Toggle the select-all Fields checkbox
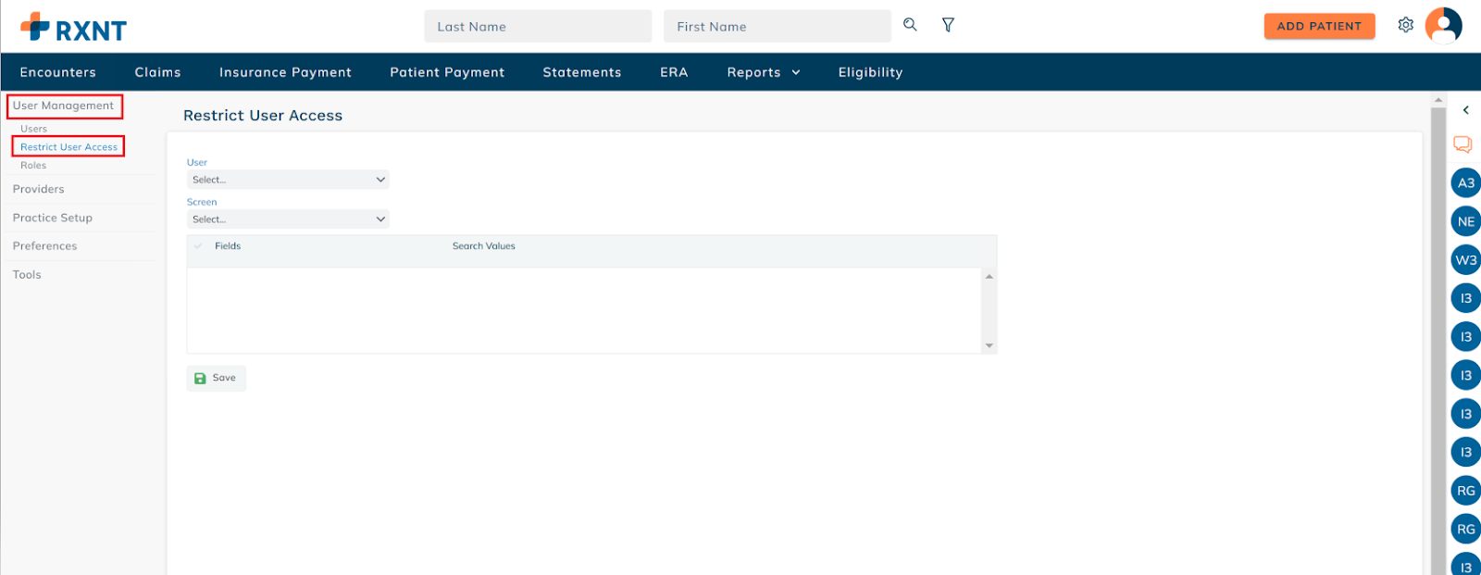Screen dimensions: 1481x575 coord(198,246)
